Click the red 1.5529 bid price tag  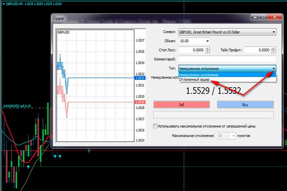(x=140, y=102)
